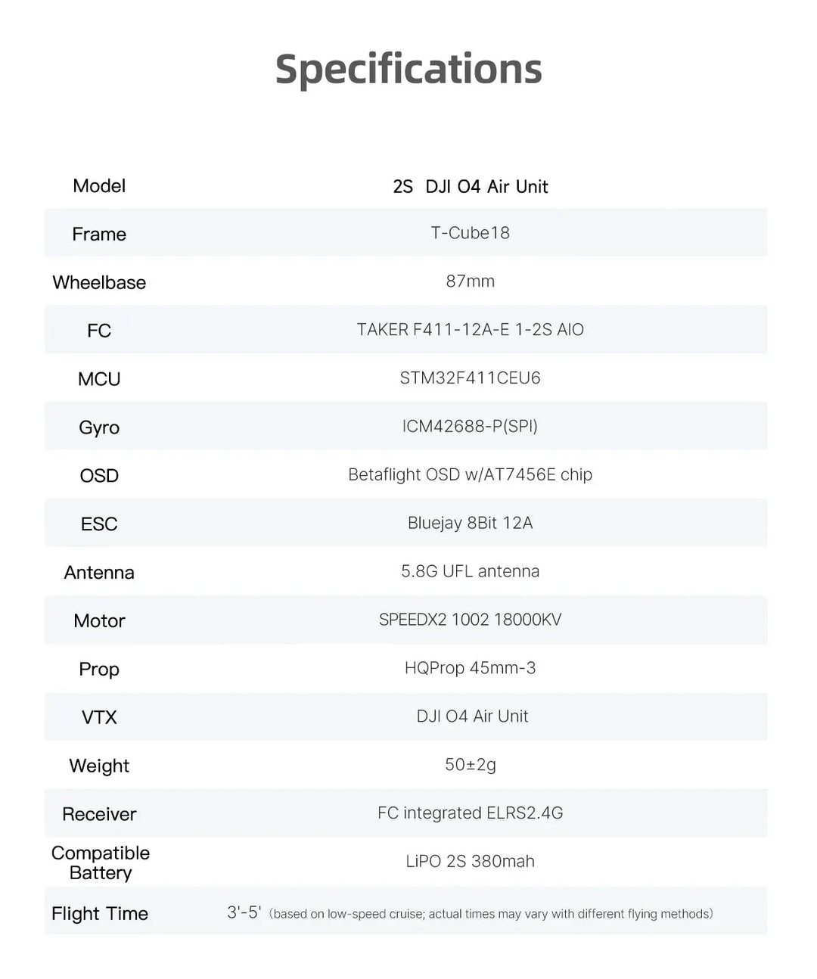817x979 pixels.
Task: Click DJI O4 Air Unit in VTX row
Action: pyautogui.click(x=472, y=716)
